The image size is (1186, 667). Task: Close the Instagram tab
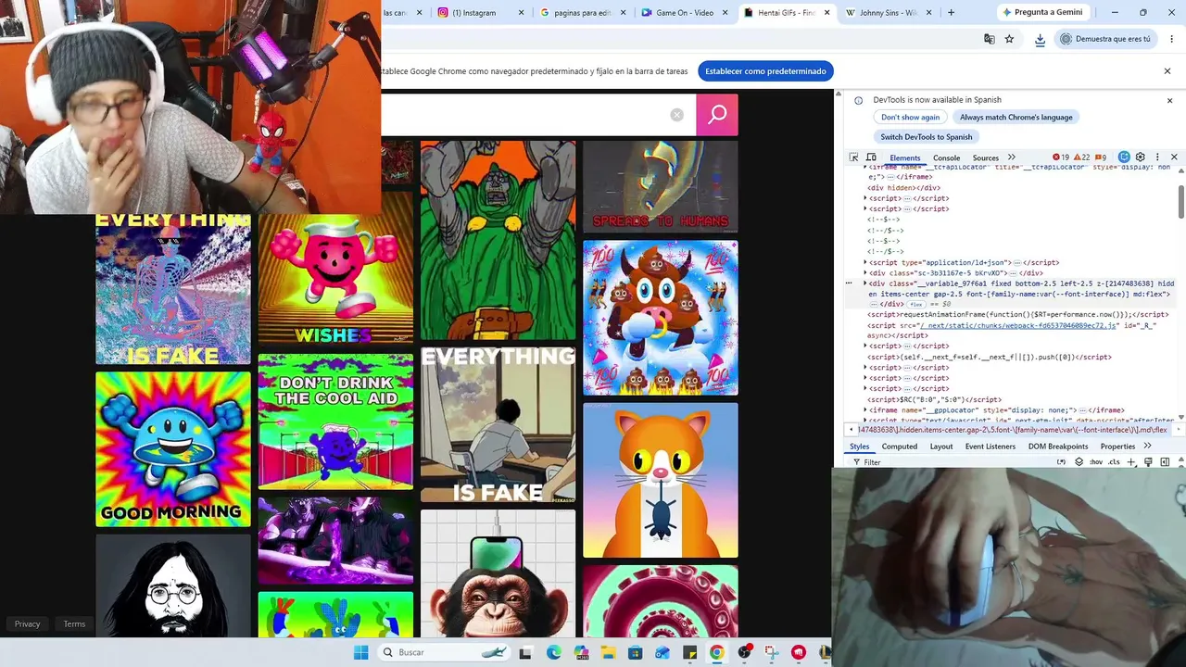[x=522, y=13]
